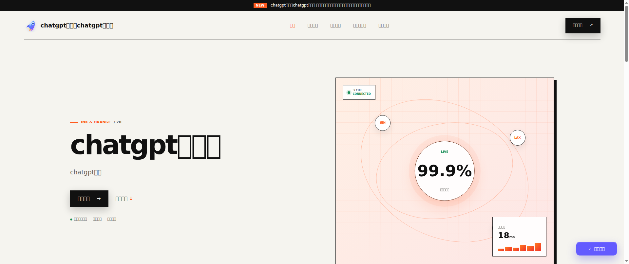Open the site title next to the rocket logo
Screen dimensions: 629x264
click(77, 26)
